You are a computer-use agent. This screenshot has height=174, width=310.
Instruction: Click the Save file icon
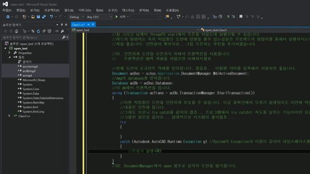click(x=38, y=17)
